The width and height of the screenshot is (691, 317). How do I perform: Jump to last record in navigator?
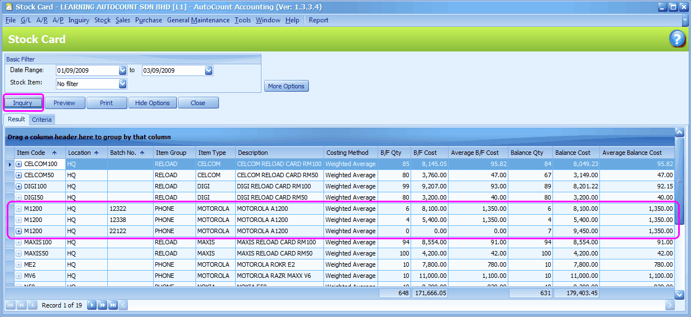[113, 305]
